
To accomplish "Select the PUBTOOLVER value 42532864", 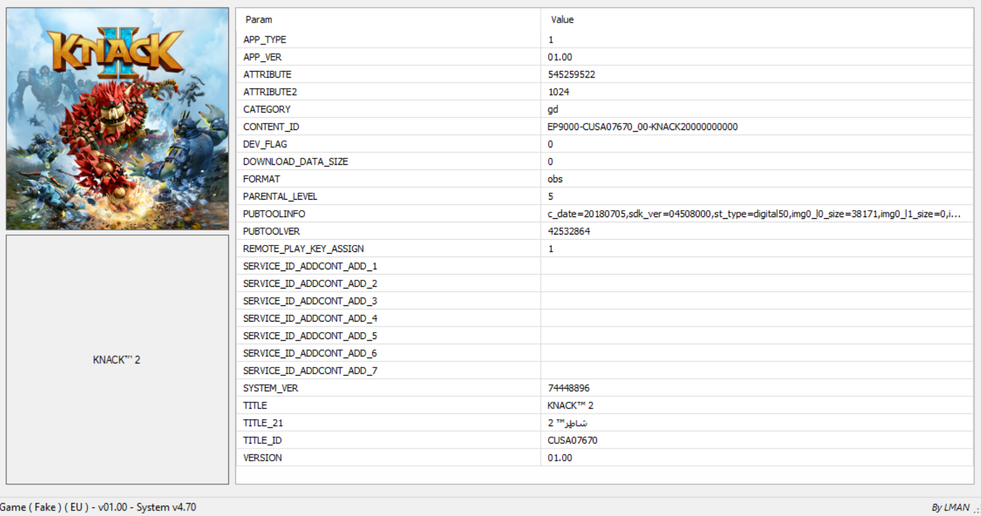I will tap(569, 231).
